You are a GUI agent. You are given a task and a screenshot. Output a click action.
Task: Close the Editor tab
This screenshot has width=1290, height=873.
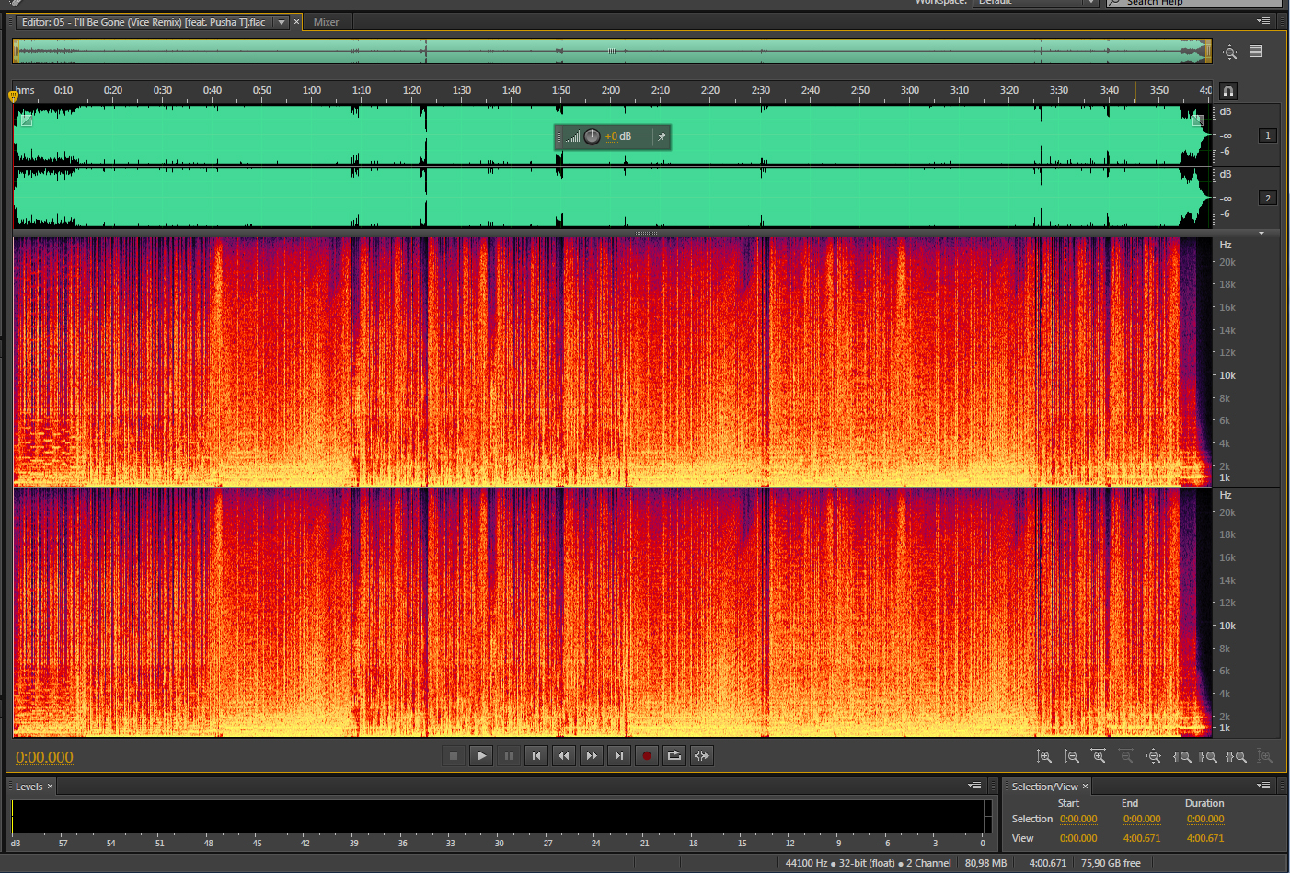(296, 22)
